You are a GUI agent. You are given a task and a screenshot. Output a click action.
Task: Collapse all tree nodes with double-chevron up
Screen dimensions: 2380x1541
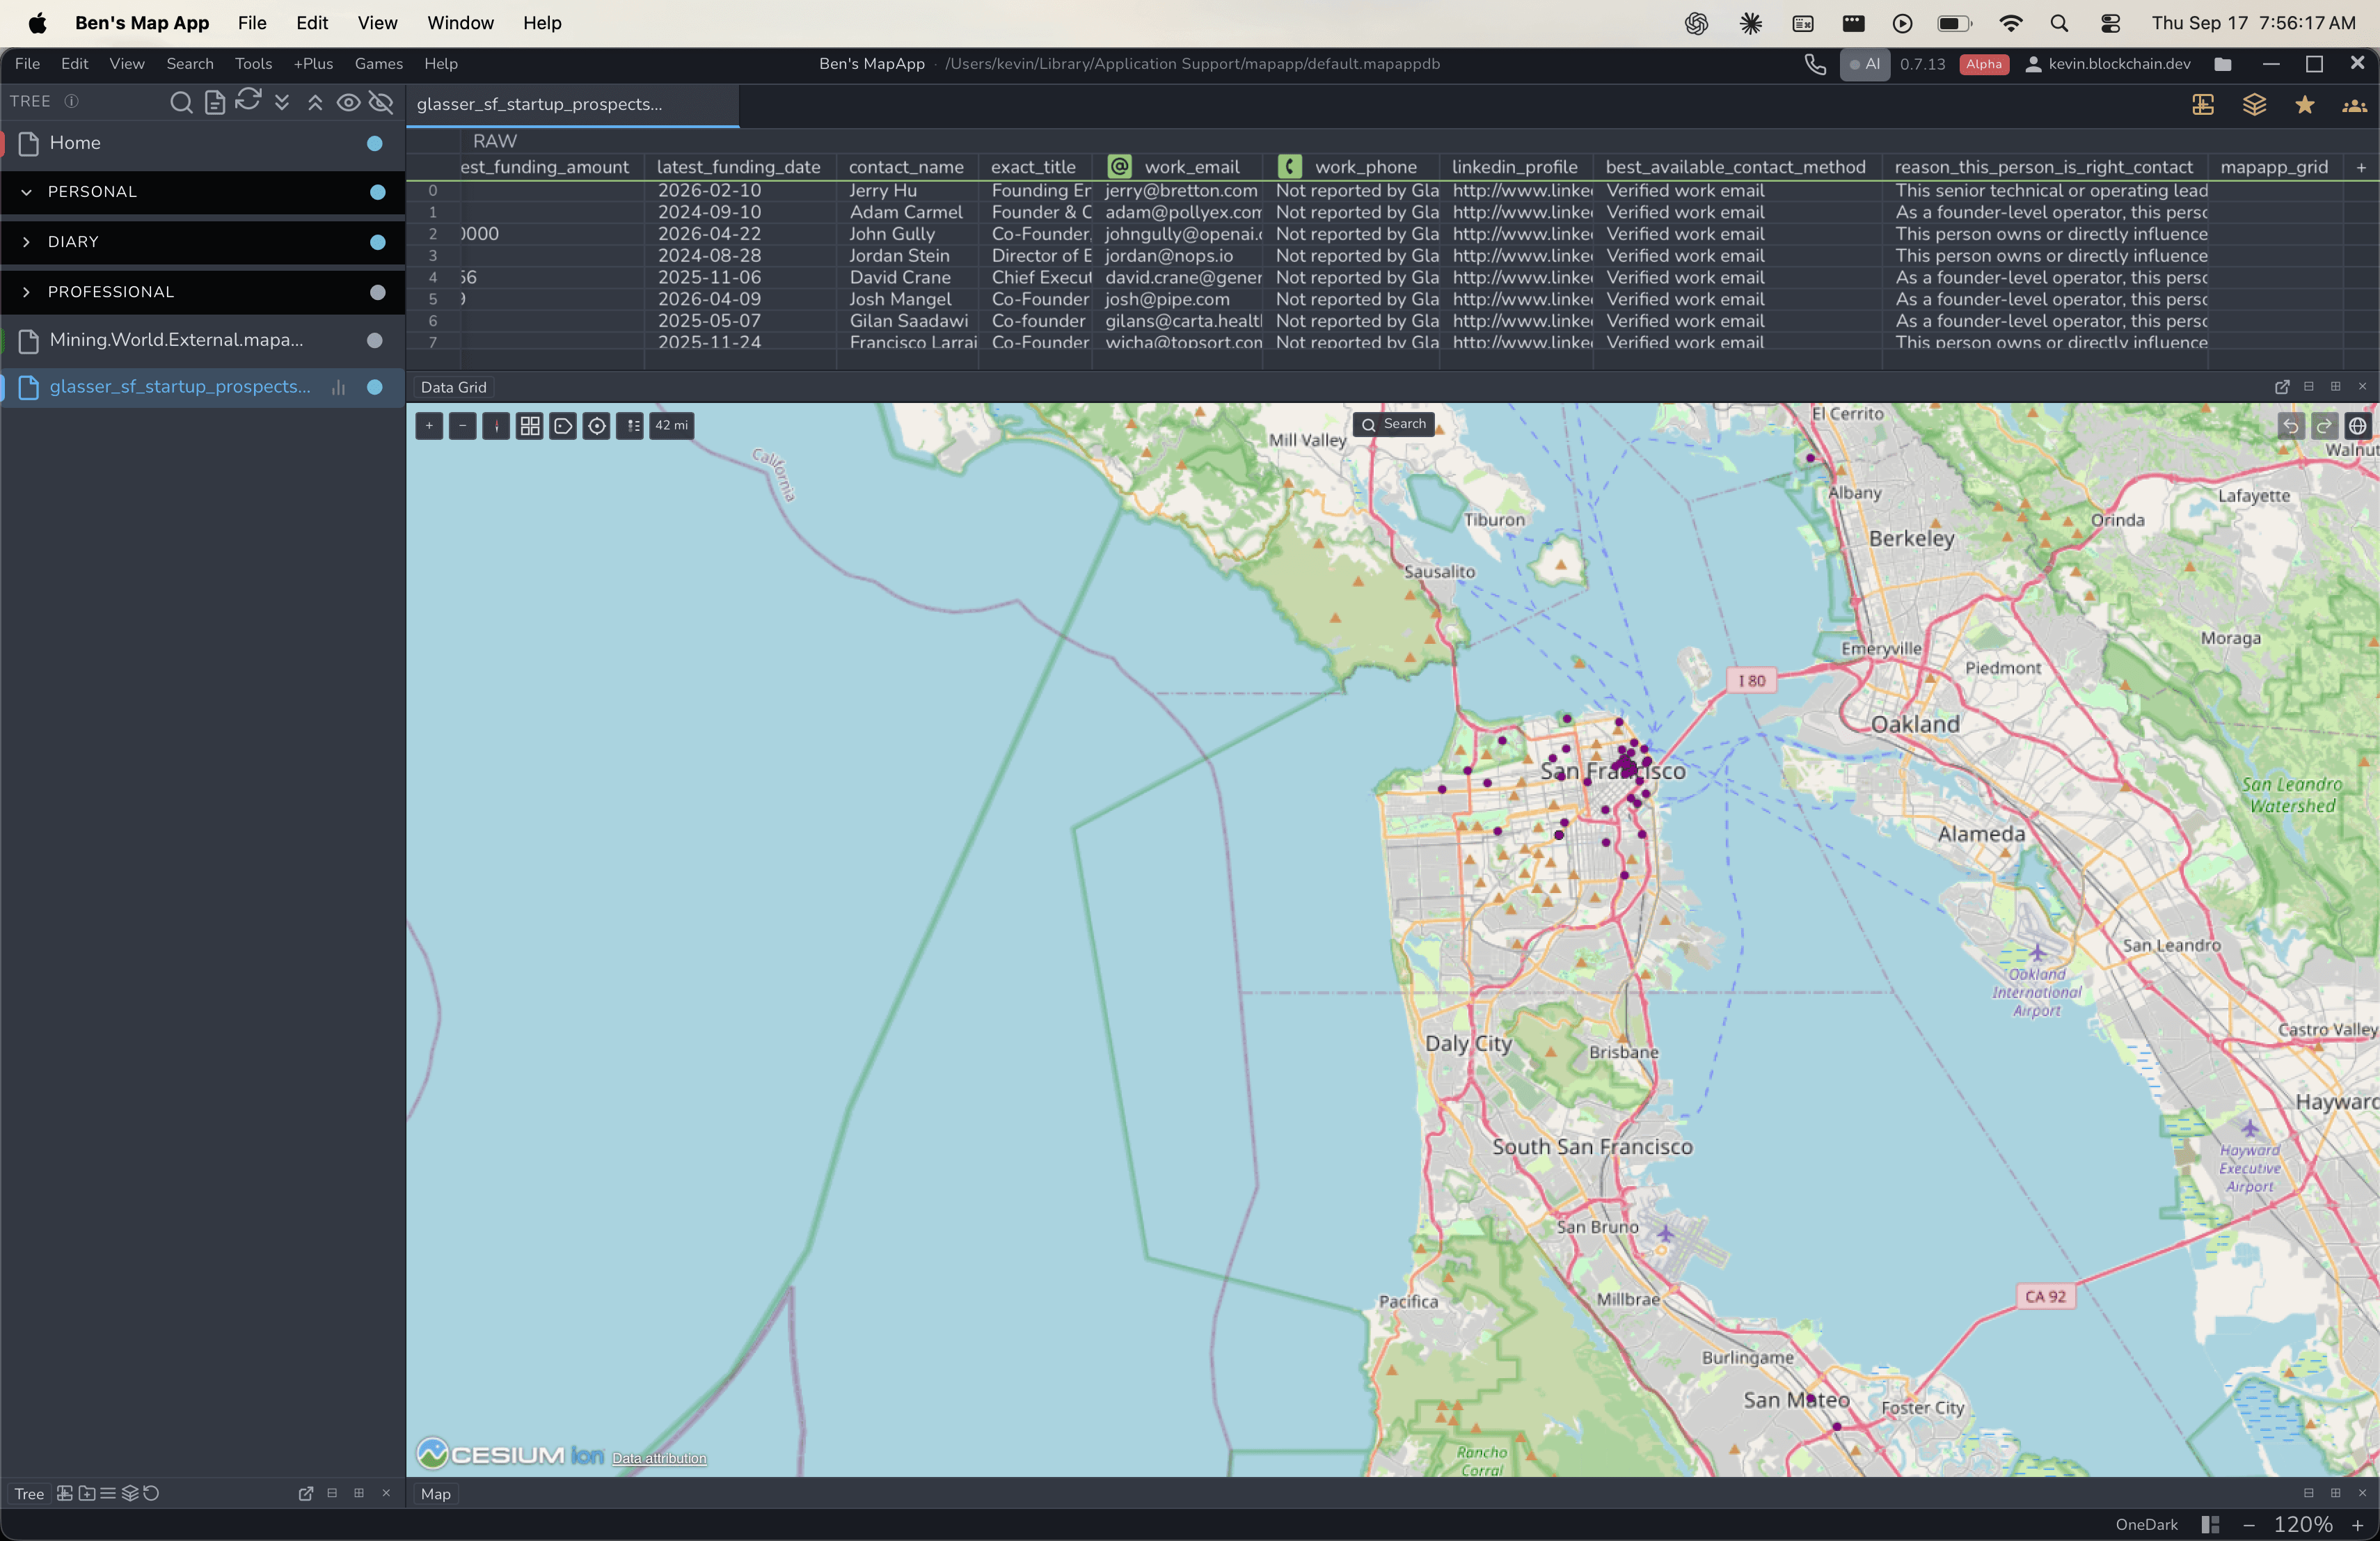coord(315,102)
